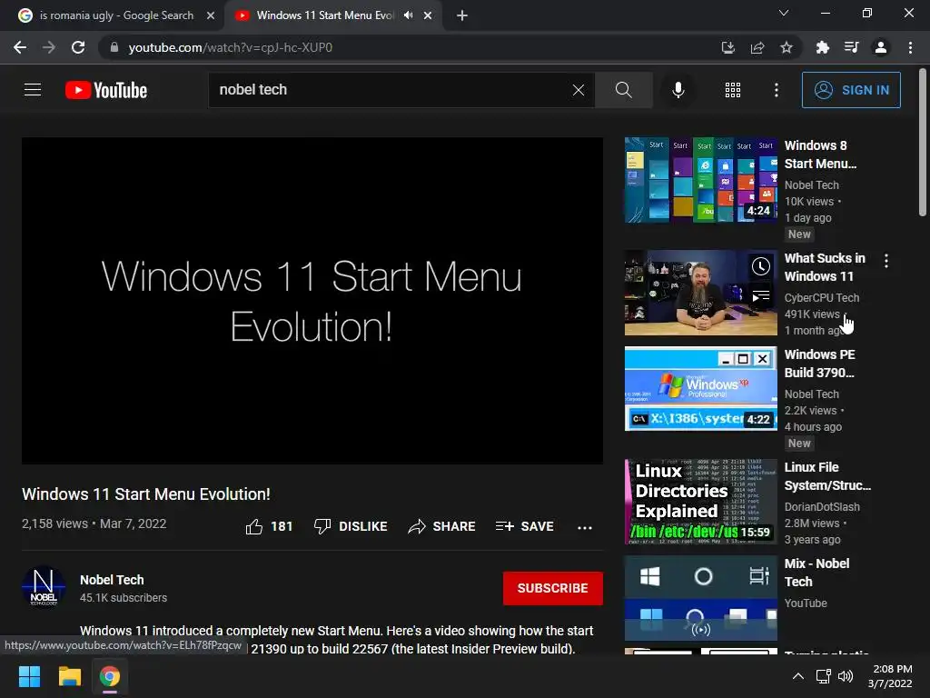
Task: Open the YouTube apps grid
Action: point(733,90)
